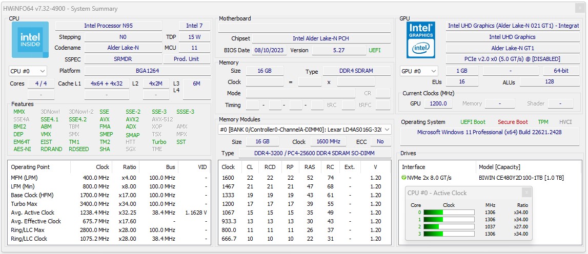Click the 666.7 memory timing clock row
Screen dimensions: 588x254
(x=305, y=239)
